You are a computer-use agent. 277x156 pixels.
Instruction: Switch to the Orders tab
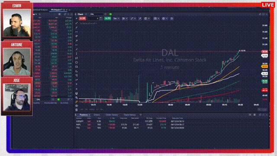coord(97,115)
